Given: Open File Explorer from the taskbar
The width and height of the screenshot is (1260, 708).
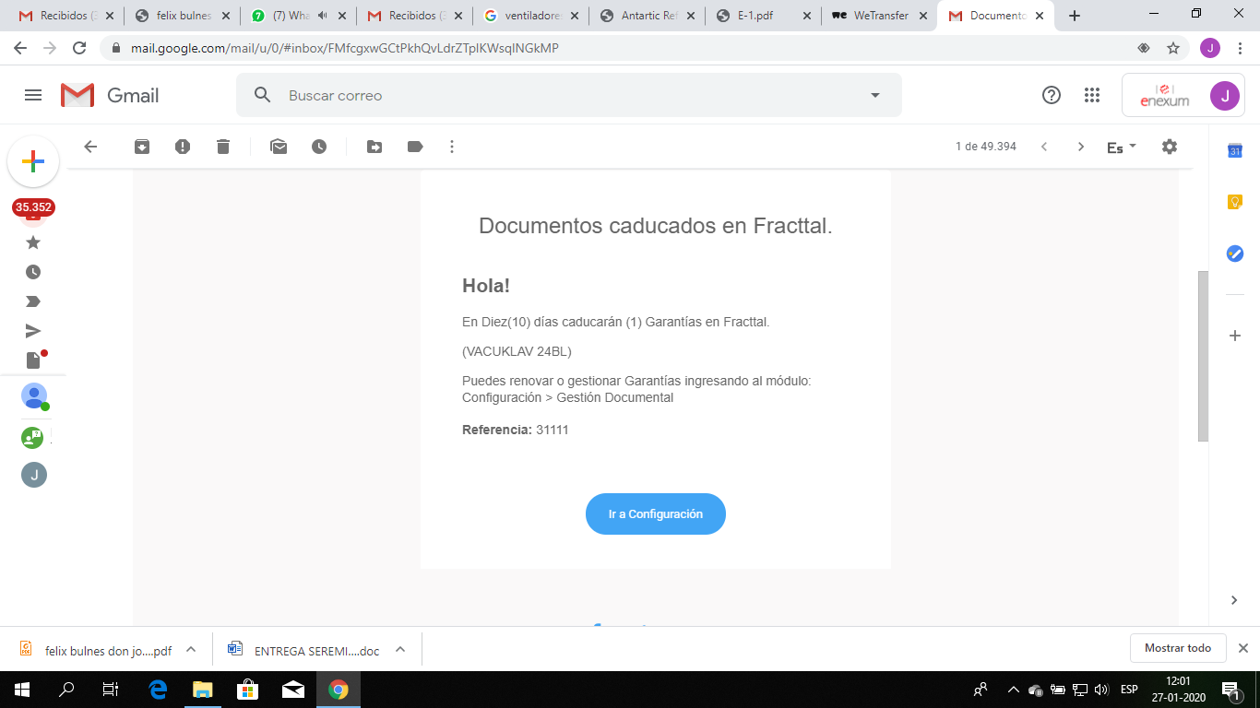Looking at the screenshot, I should [x=202, y=689].
